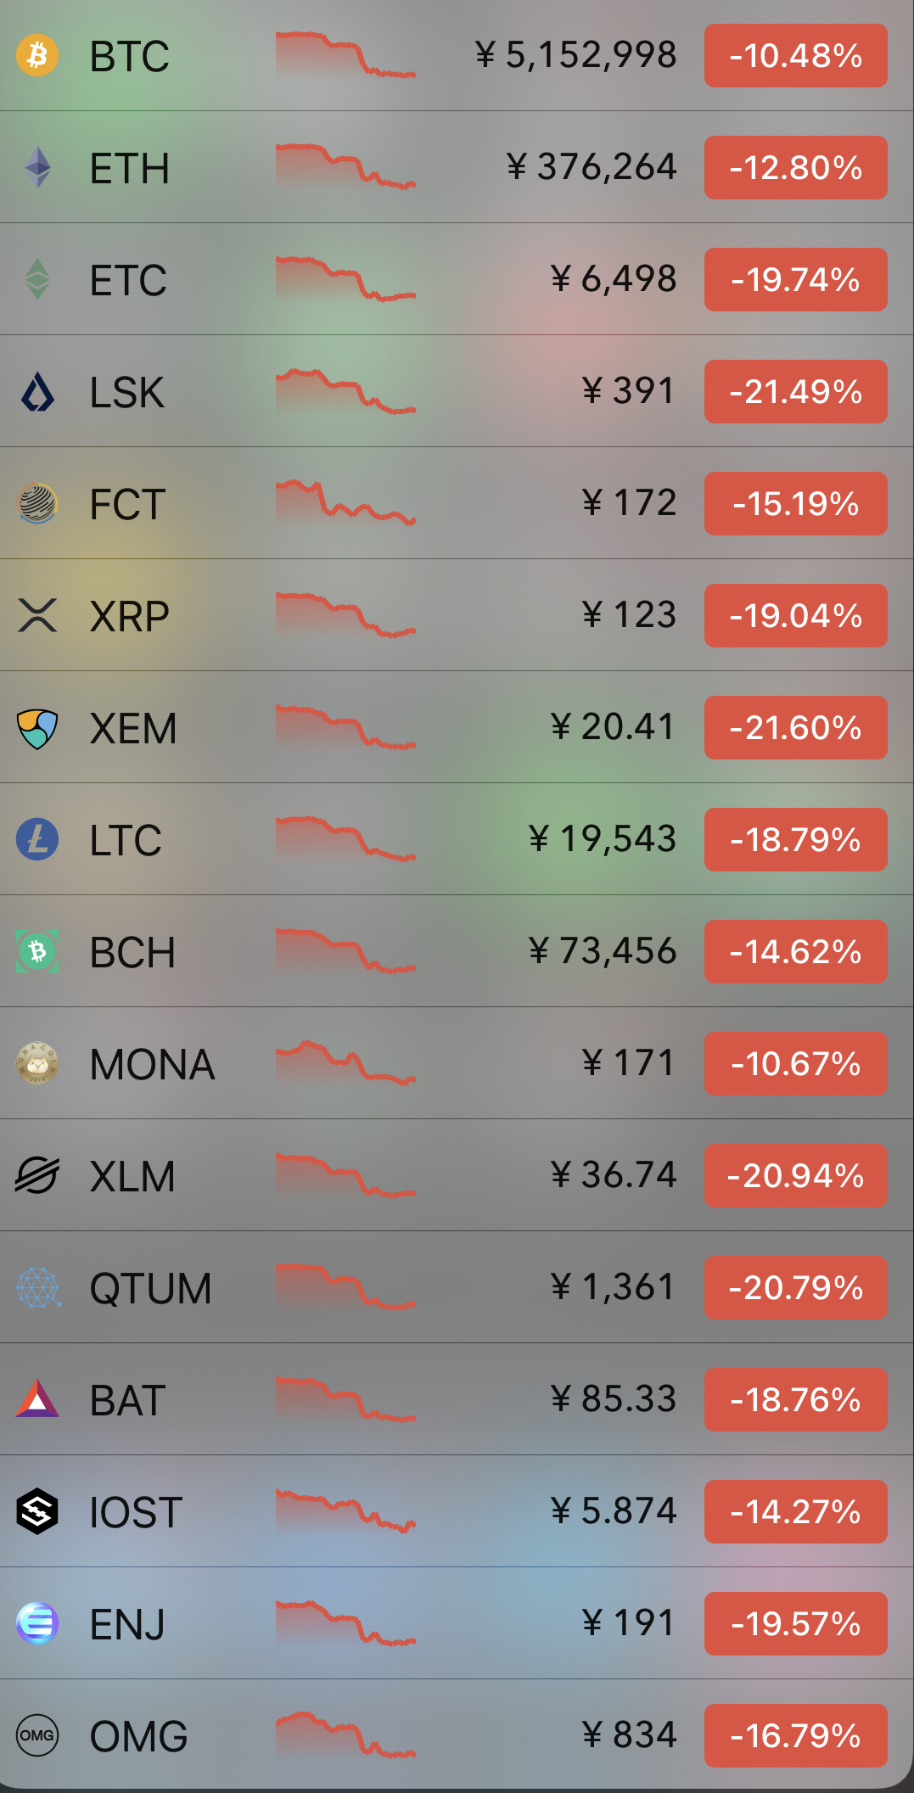Open the FCT price chart thumbnail
Viewport: 914px width, 1793px height.
(345, 503)
